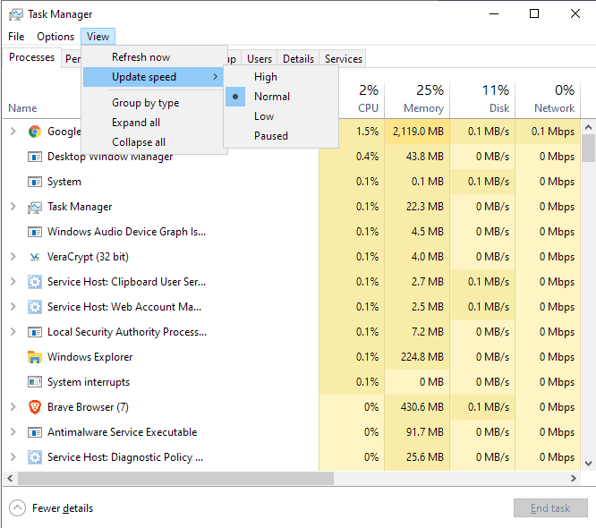Open the Options menu
Screen dimensions: 596x528
[55, 37]
